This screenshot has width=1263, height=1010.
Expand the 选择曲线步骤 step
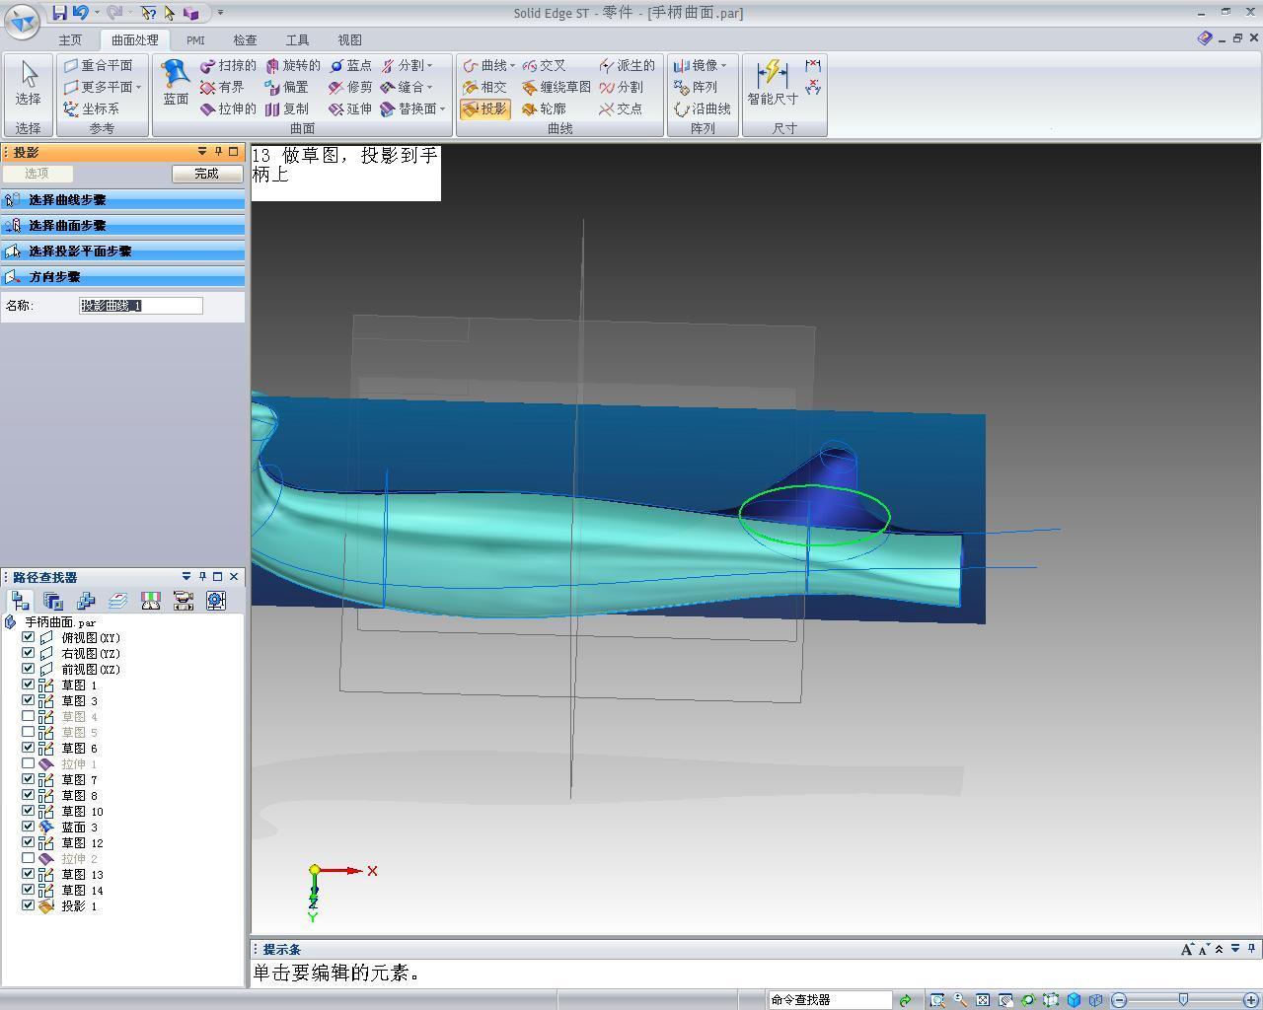(x=122, y=200)
